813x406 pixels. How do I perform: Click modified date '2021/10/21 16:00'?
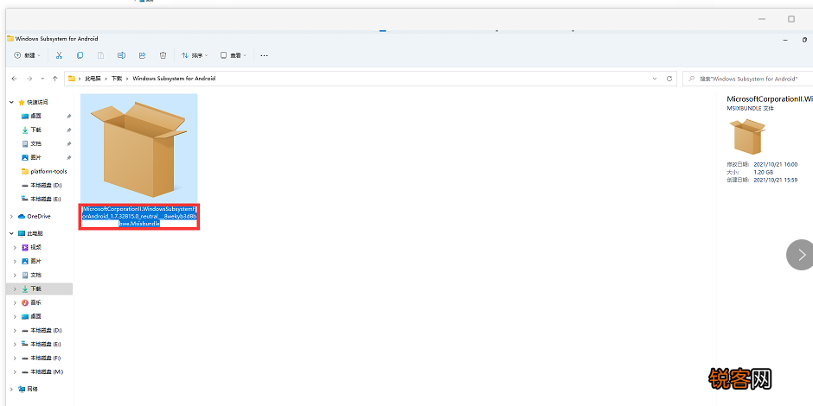(775, 165)
